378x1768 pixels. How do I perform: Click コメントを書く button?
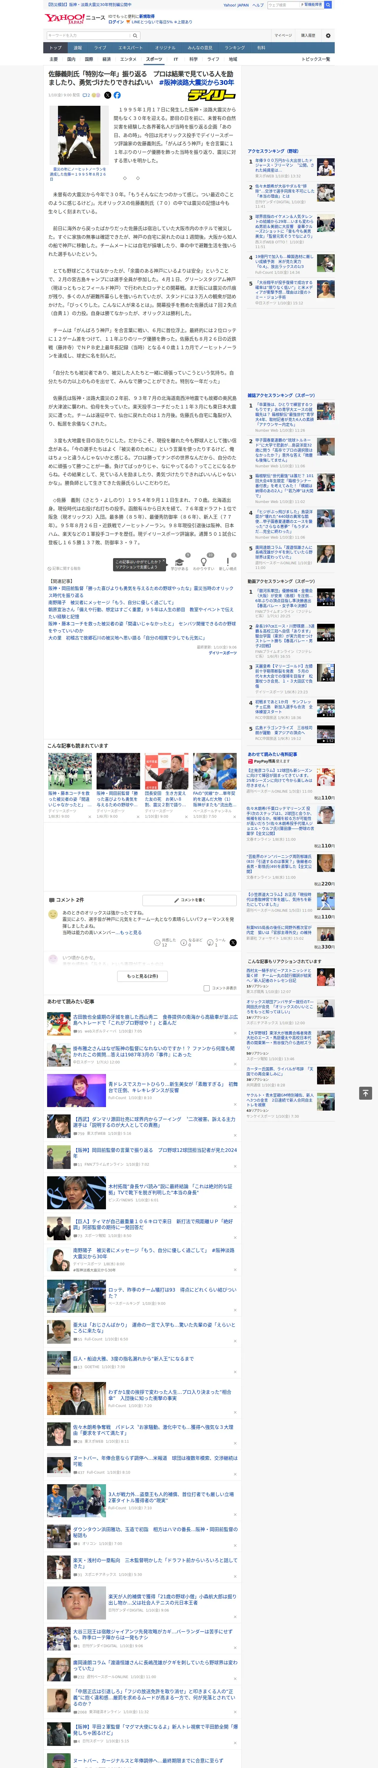tap(189, 900)
